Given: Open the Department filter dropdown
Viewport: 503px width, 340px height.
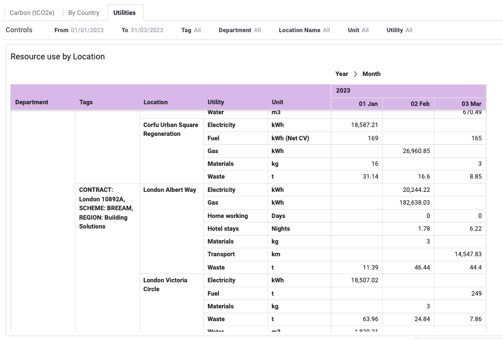Looking at the screenshot, I should tap(240, 30).
